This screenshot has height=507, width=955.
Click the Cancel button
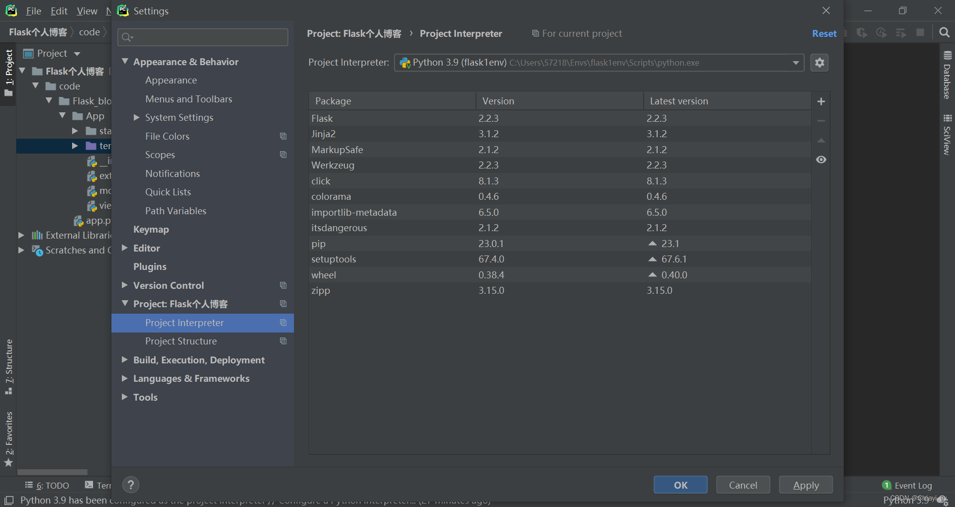pyautogui.click(x=743, y=485)
